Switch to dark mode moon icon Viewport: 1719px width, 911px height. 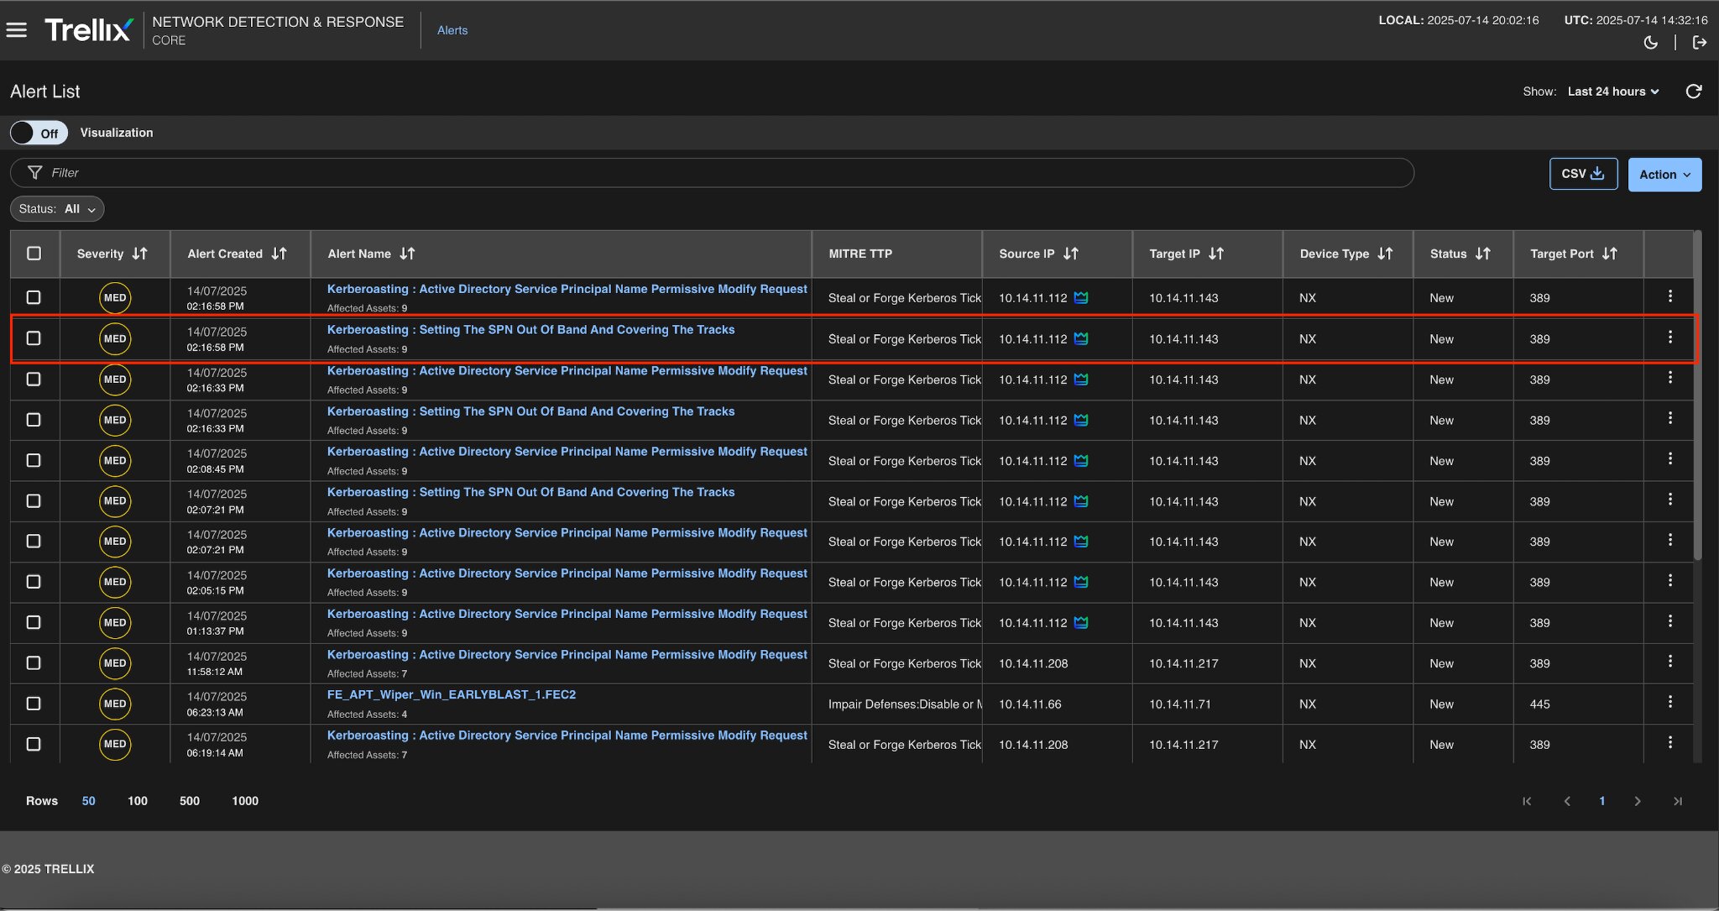point(1650,43)
